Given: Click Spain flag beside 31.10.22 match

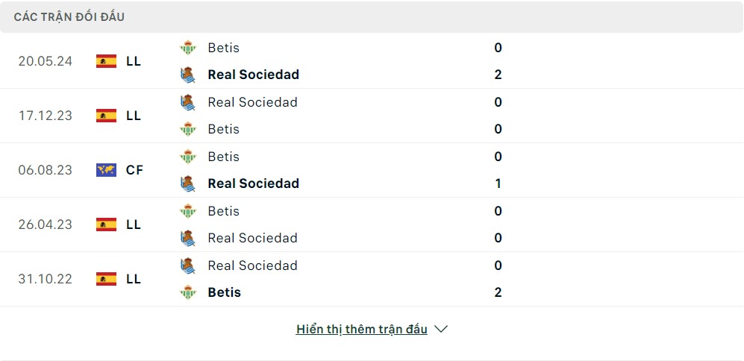Looking at the screenshot, I should pos(106,279).
